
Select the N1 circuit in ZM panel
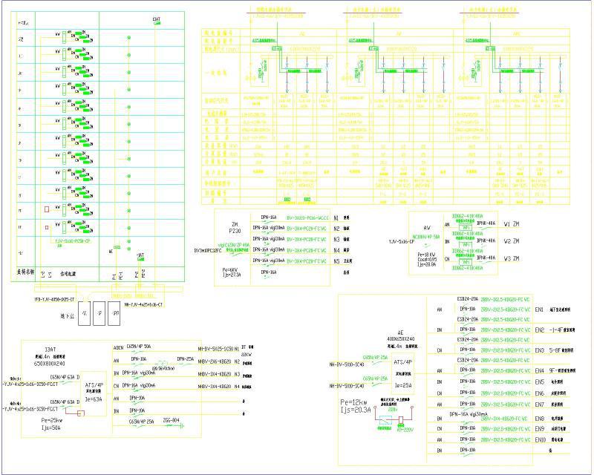coord(337,218)
